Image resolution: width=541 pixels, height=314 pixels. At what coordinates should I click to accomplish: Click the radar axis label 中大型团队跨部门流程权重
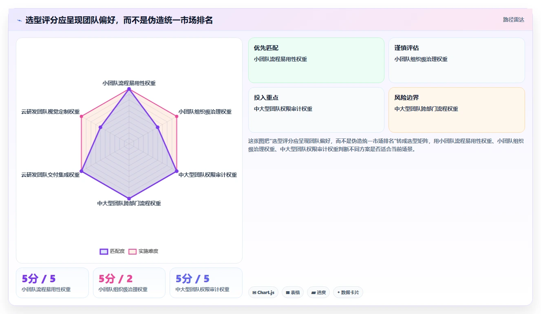129,203
